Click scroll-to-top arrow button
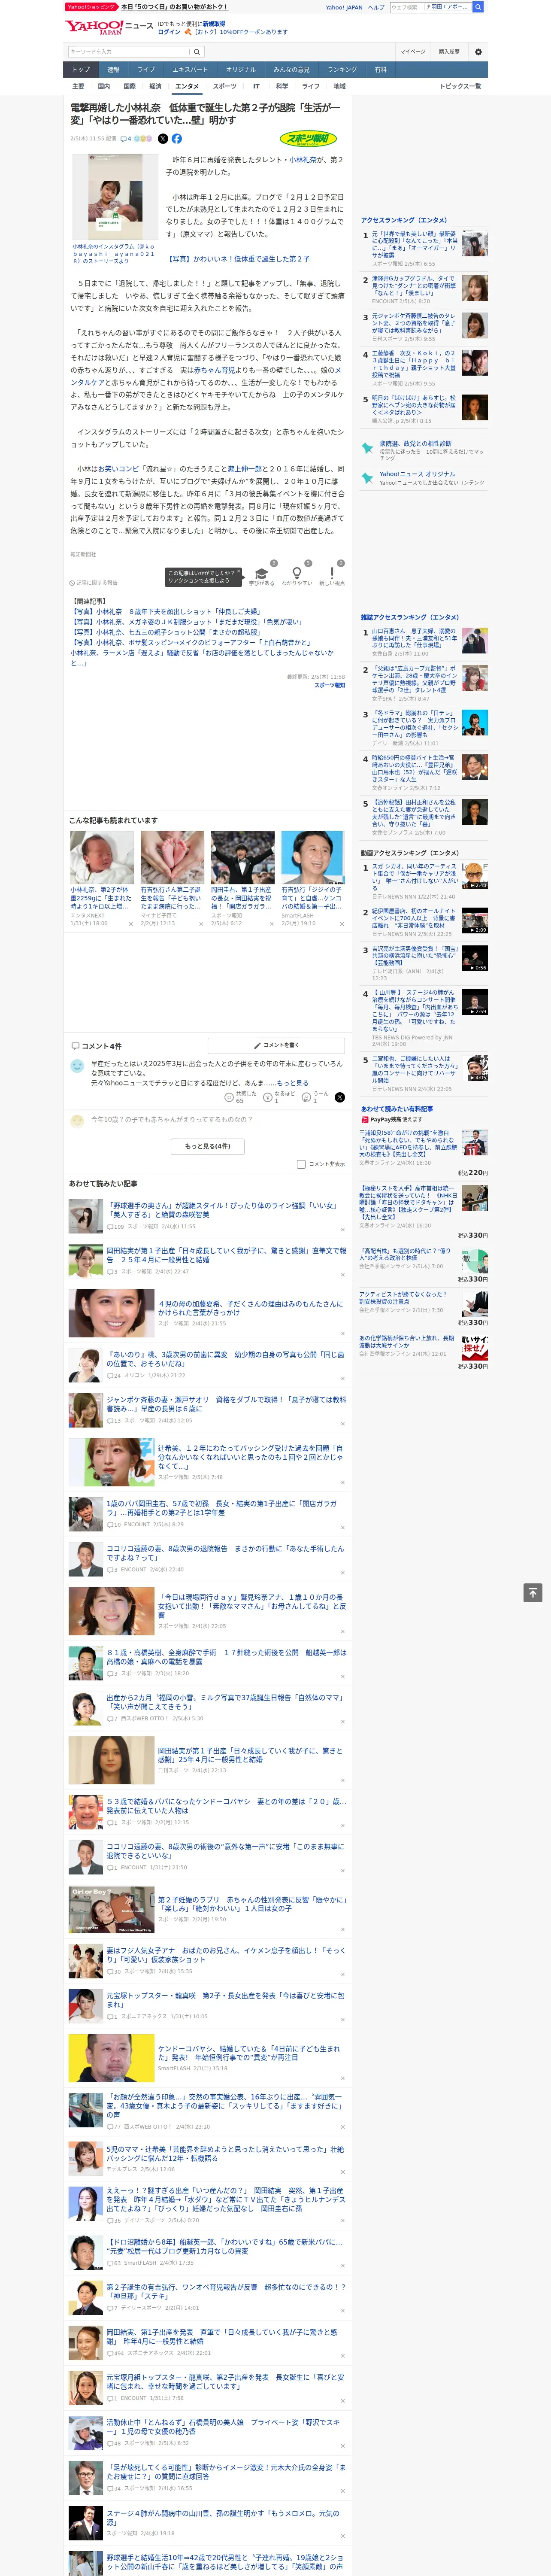The image size is (551, 2576). pos(533,1593)
